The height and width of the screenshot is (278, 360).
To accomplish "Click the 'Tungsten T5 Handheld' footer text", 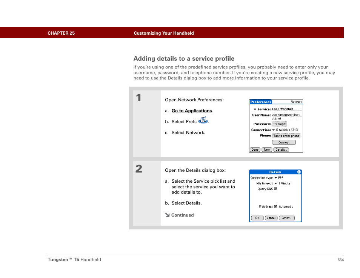I will click(74, 260).
